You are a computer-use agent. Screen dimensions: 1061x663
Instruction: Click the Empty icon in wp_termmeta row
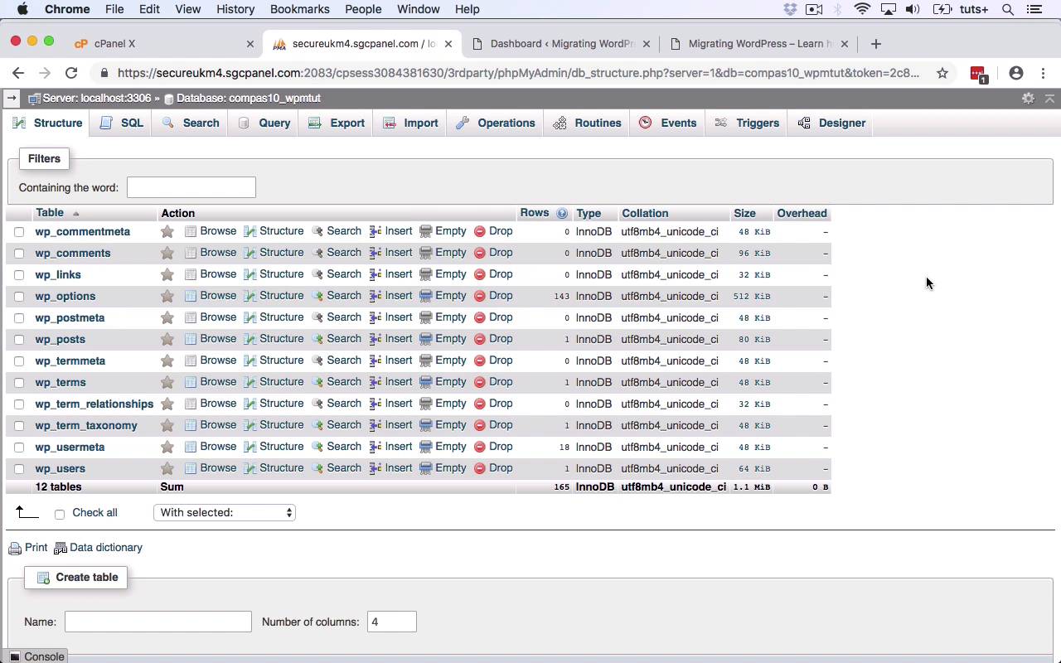coord(426,361)
